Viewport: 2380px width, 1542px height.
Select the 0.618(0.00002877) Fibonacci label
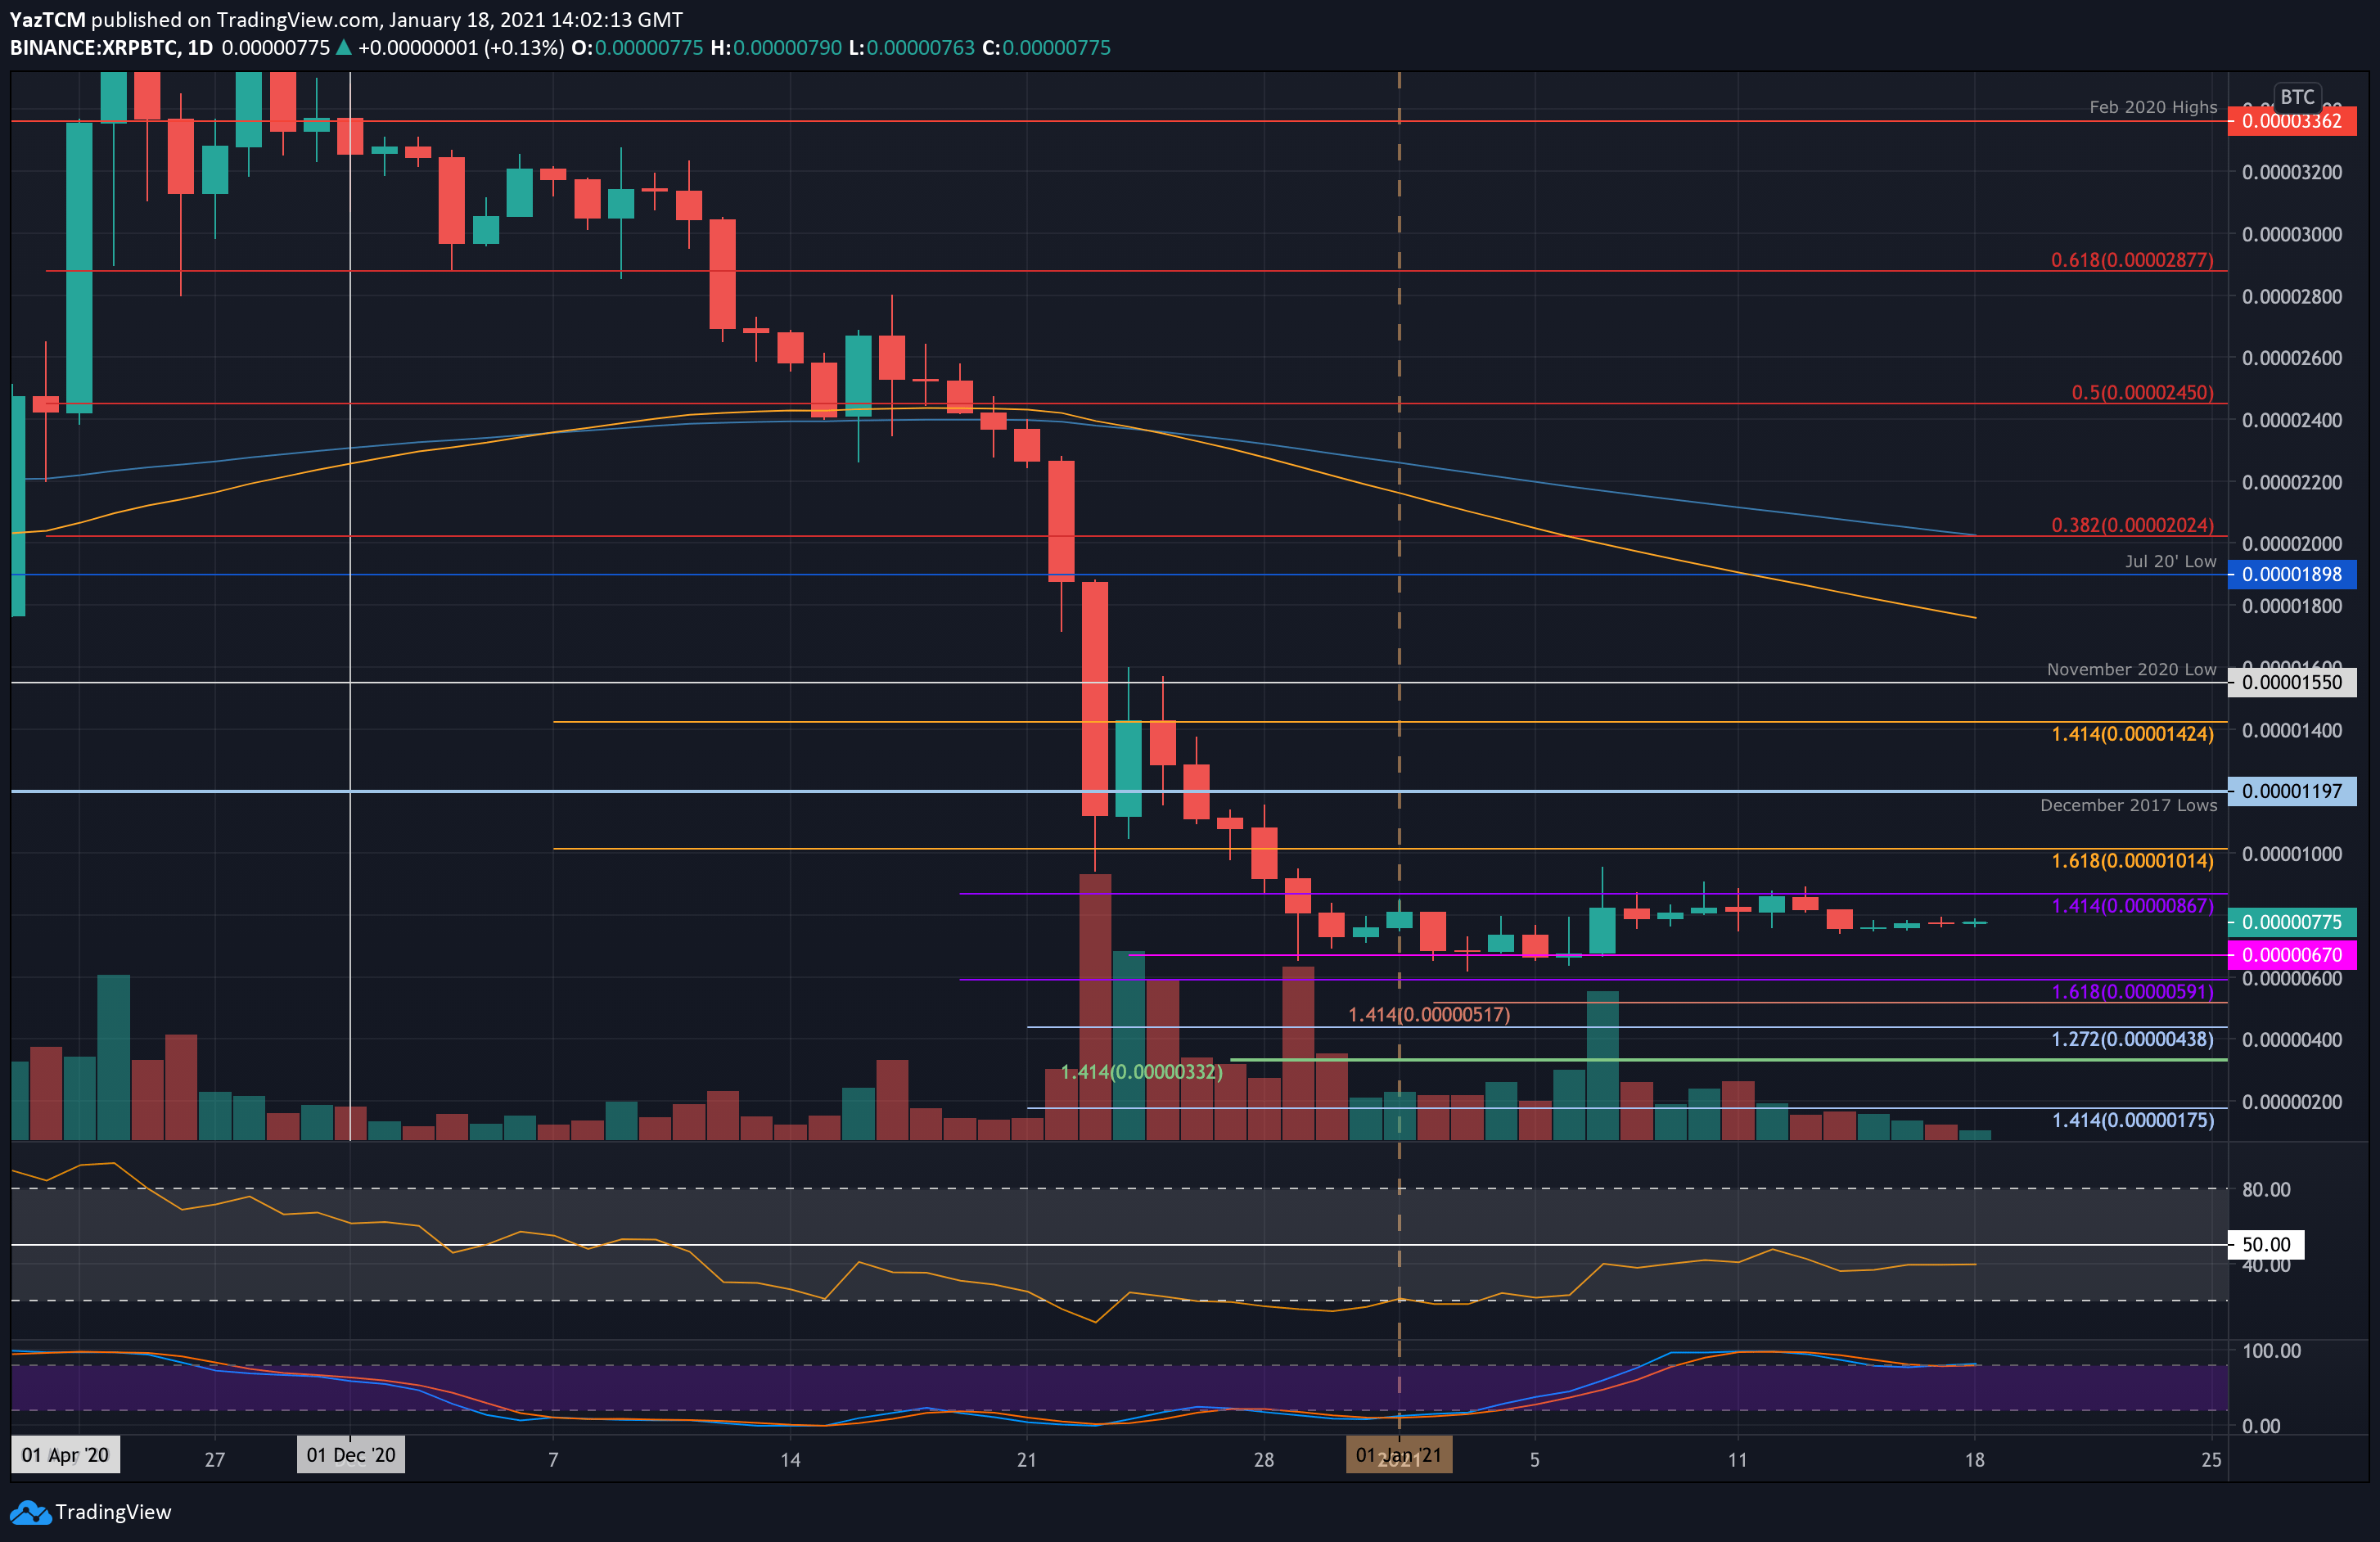click(2132, 260)
